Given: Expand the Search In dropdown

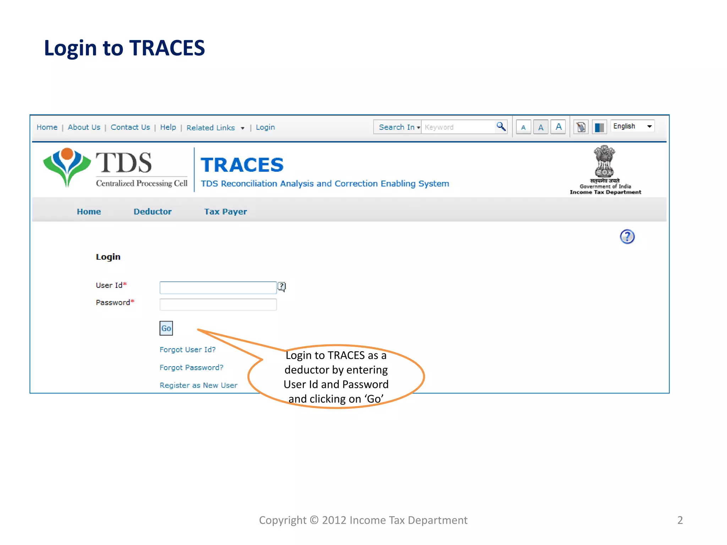Looking at the screenshot, I should pos(398,127).
